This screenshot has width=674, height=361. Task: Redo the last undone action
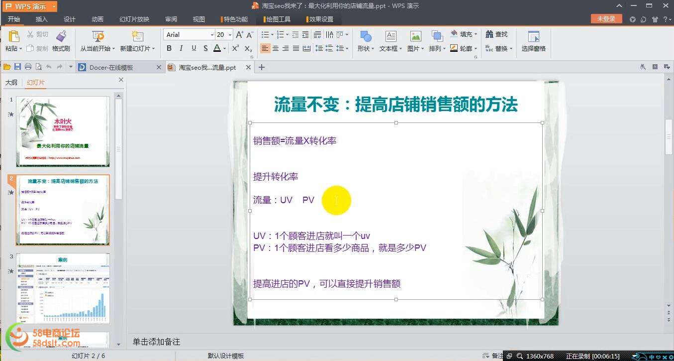click(x=60, y=67)
